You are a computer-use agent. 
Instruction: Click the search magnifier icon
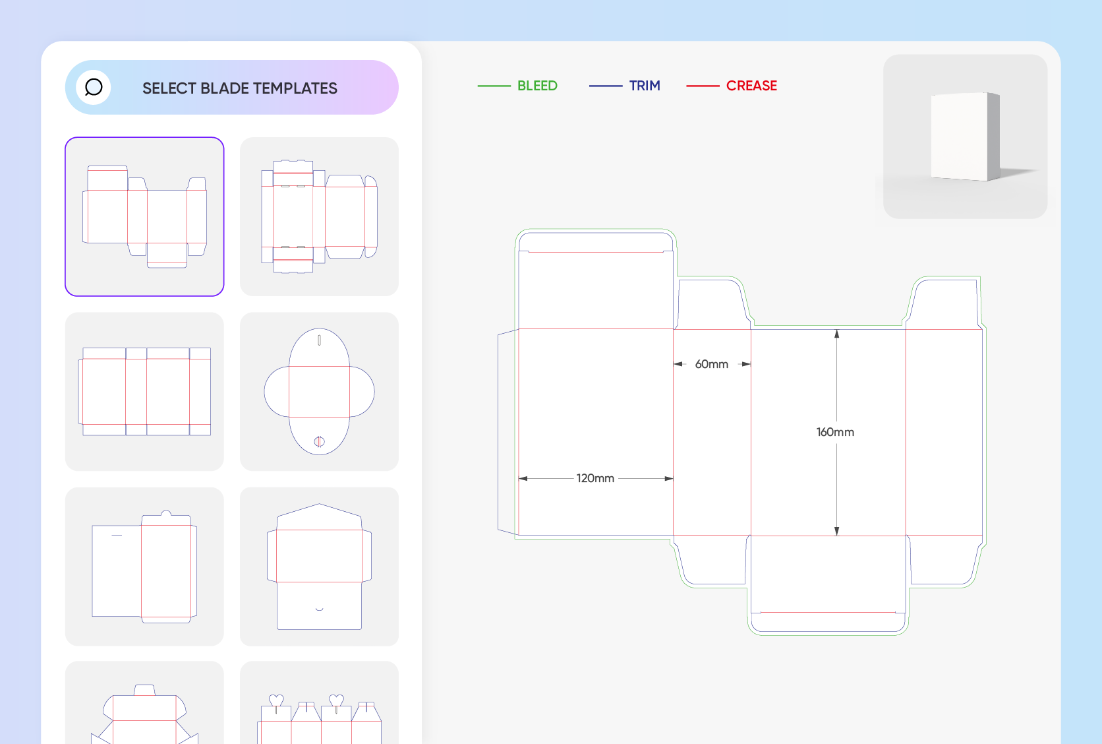pyautogui.click(x=94, y=87)
